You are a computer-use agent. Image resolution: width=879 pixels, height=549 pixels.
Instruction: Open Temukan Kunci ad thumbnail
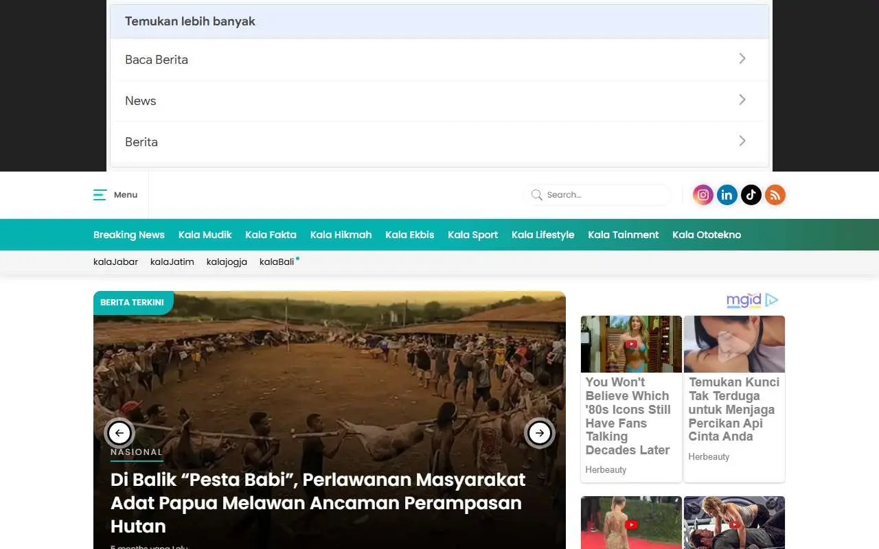[734, 344]
